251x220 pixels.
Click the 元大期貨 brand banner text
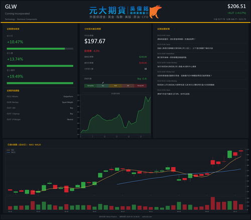pos(107,11)
